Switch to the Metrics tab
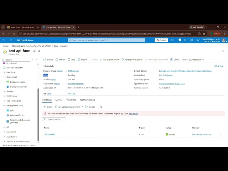Image resolution: width=228 pixels, height=171 pixels. (59, 100)
